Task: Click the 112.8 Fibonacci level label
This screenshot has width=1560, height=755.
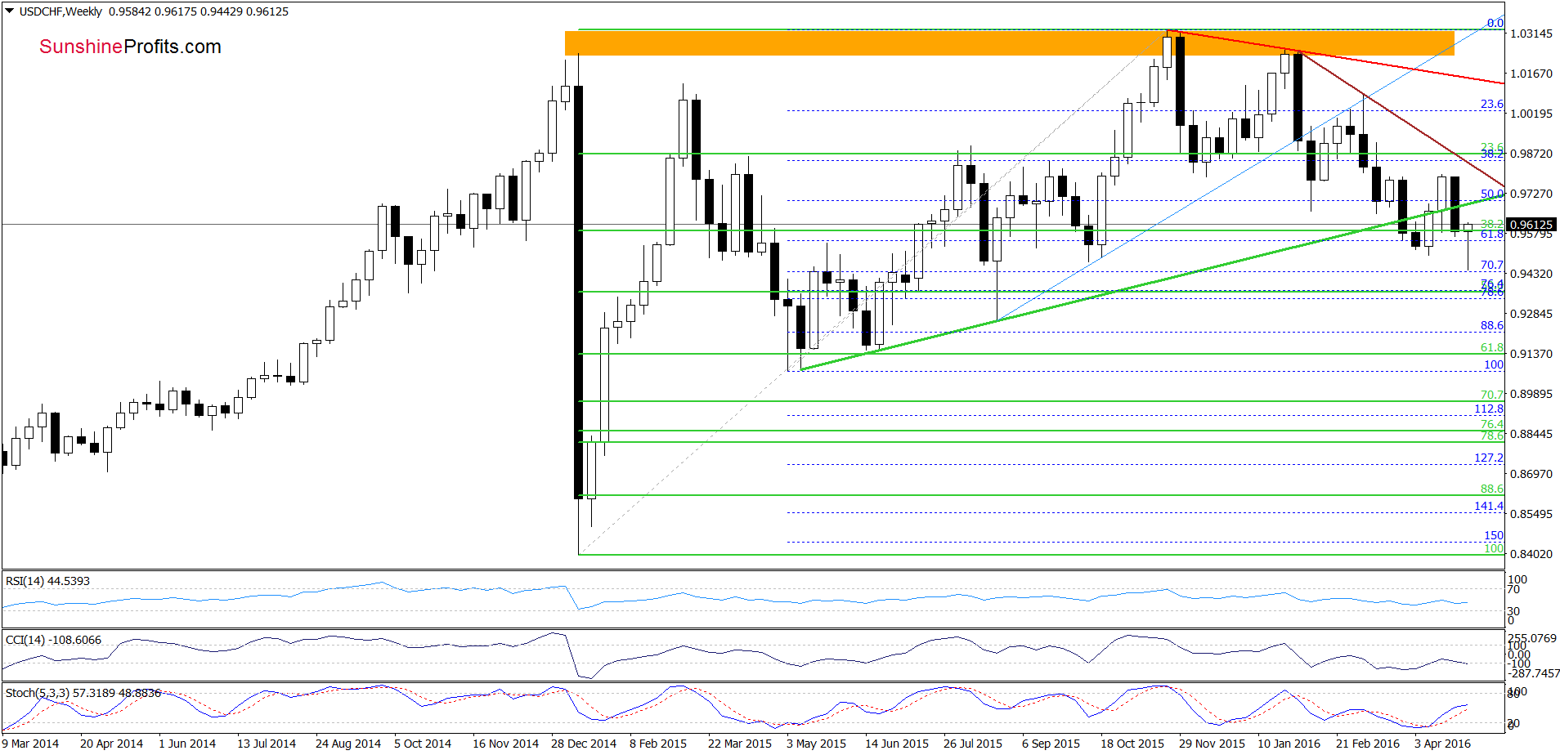Action: tap(1489, 409)
